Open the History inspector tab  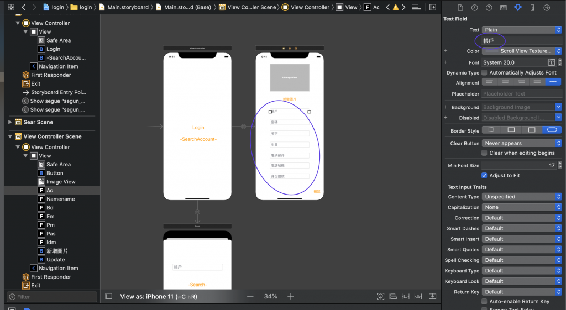pos(474,8)
